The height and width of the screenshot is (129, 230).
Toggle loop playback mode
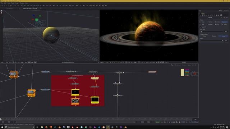point(177,122)
